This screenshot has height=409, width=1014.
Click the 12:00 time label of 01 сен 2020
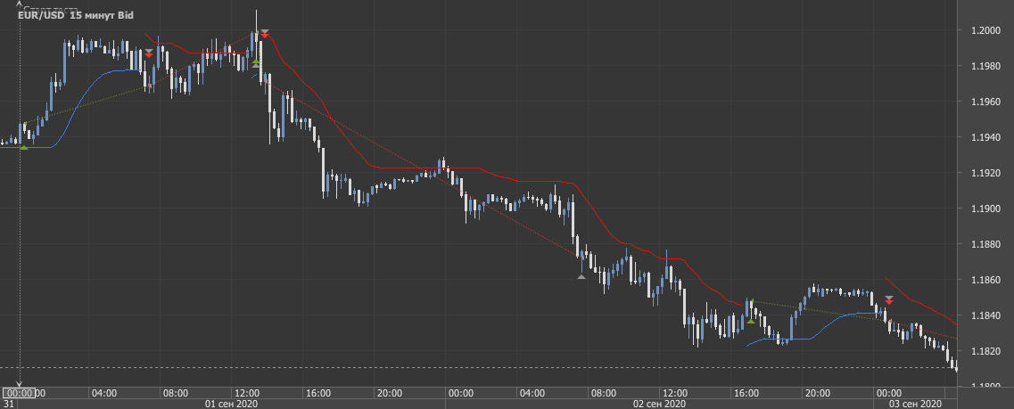tap(247, 392)
